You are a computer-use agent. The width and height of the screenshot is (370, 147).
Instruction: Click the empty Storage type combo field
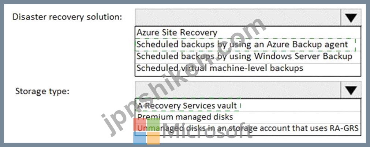pos(238,90)
